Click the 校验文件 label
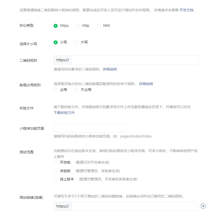The height and width of the screenshot is (215, 221). (x=27, y=108)
